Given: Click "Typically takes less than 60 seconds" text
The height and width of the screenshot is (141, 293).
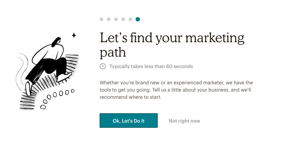Looking at the screenshot, I should (x=151, y=66).
